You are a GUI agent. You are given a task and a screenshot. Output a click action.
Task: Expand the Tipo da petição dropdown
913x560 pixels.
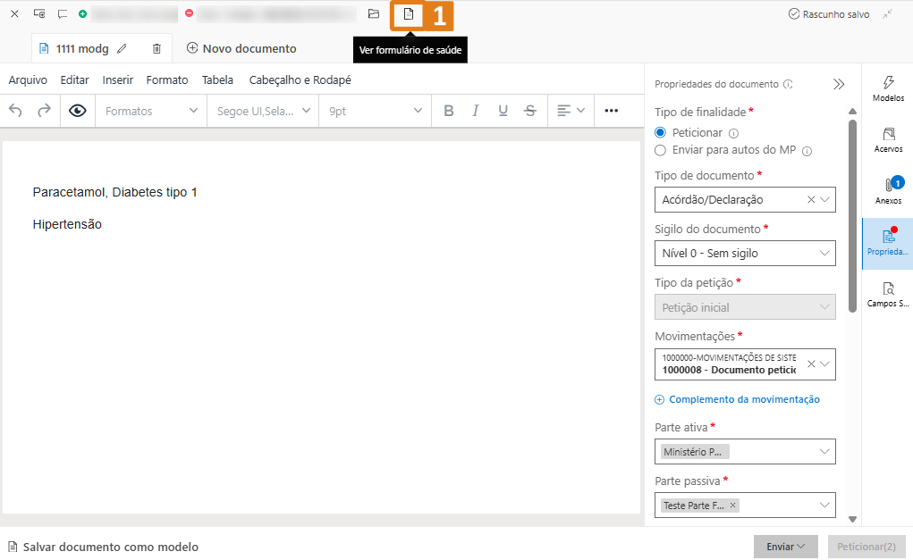click(x=824, y=306)
